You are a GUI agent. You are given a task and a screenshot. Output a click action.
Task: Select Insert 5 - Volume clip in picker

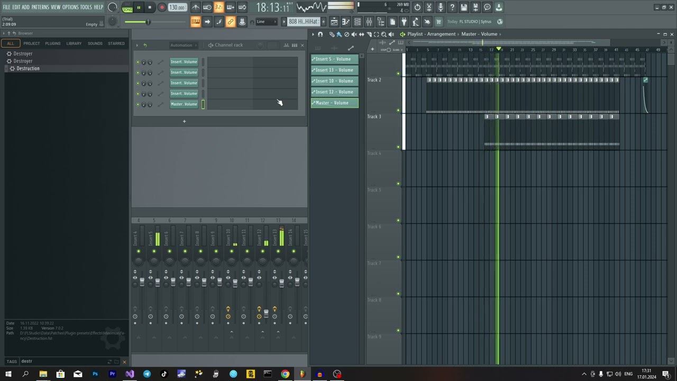[x=334, y=59]
